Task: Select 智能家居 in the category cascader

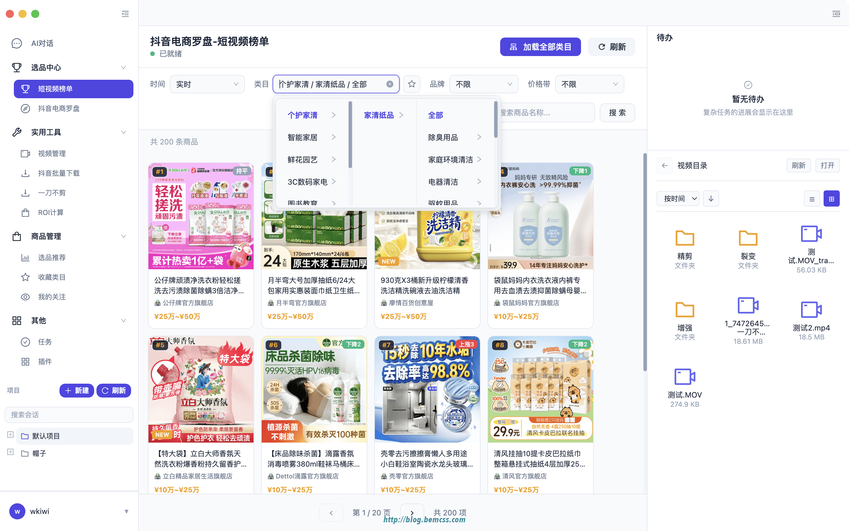Action: (x=312, y=137)
